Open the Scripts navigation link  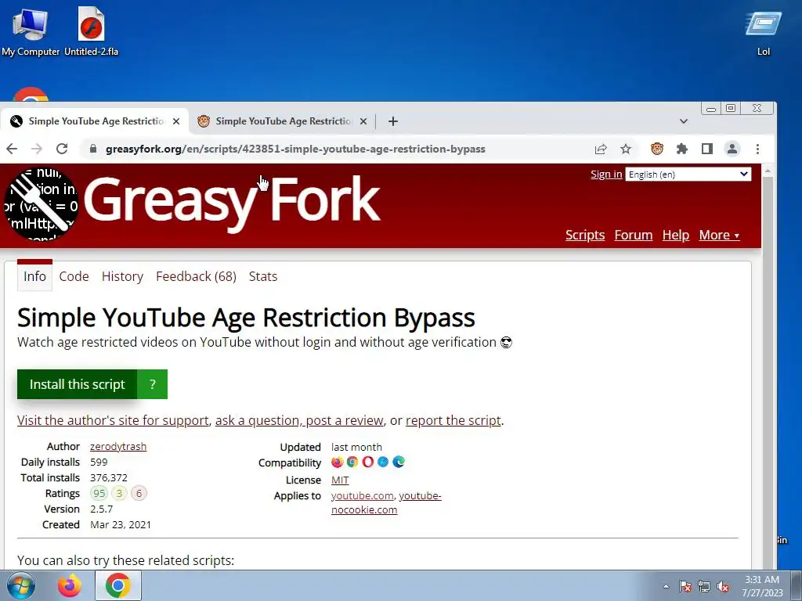[585, 235]
